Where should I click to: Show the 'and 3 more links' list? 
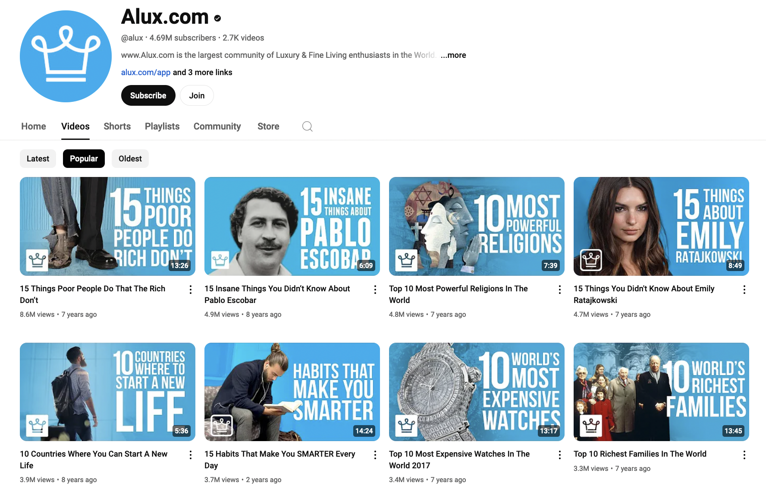point(203,73)
